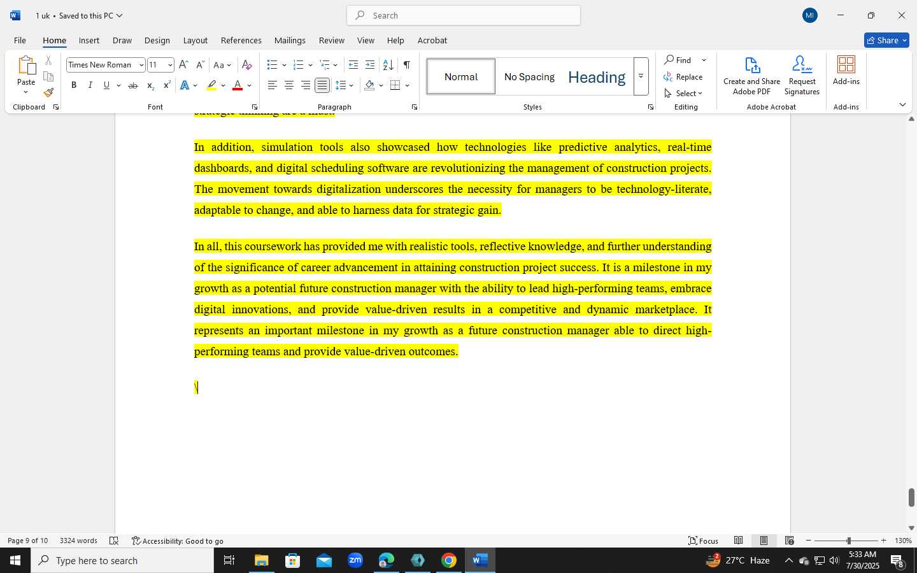Click the Find magnifier button
The image size is (917, 573).
[x=678, y=60]
